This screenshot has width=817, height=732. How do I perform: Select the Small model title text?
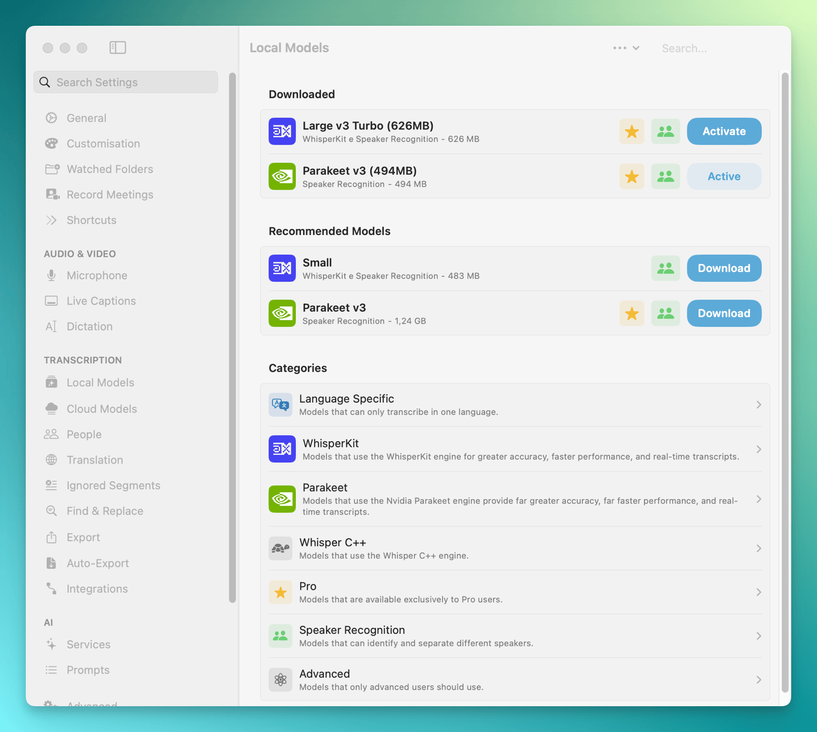click(x=317, y=262)
